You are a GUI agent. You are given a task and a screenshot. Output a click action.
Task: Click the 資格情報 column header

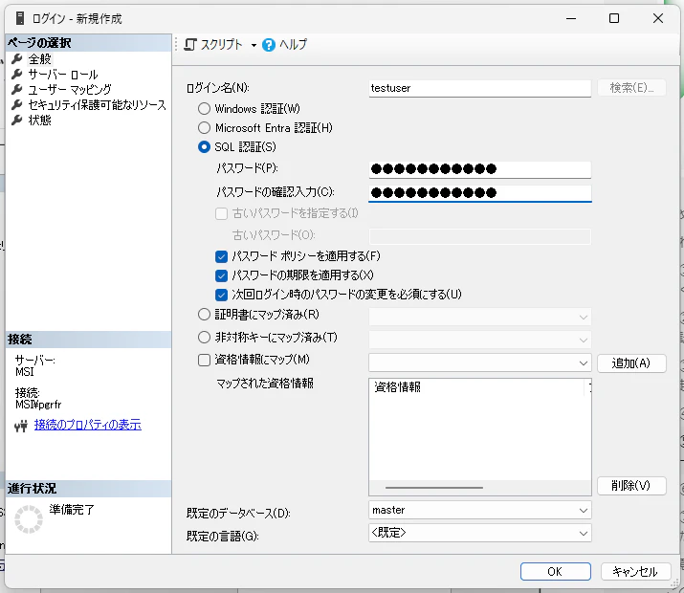click(476, 387)
